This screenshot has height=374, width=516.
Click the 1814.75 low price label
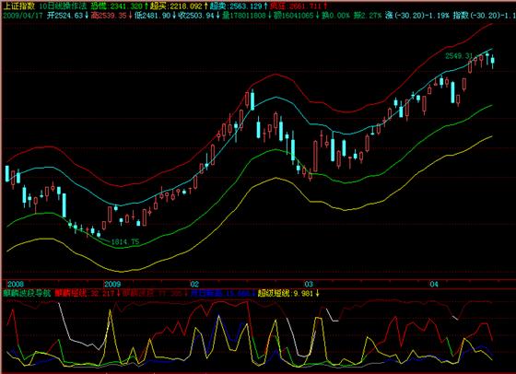click(125, 241)
